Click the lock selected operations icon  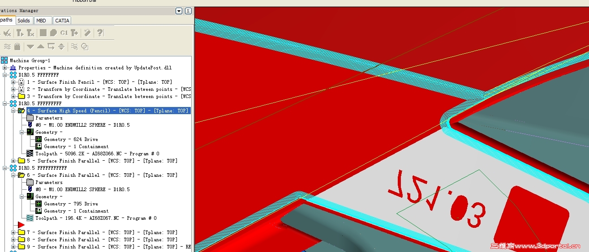pos(17,46)
